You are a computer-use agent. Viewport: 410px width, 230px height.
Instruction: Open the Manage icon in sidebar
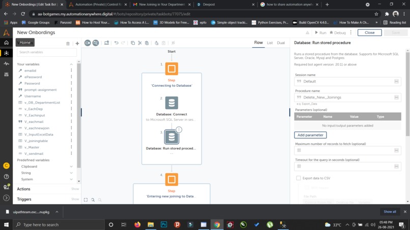[6, 75]
